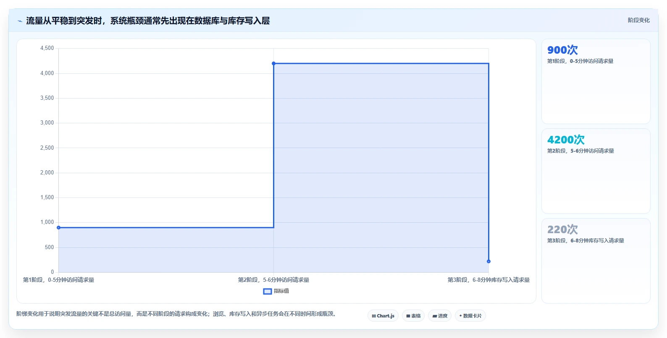667x338 pixels.
Task: Click the third data point at 220
Action: click(488, 261)
